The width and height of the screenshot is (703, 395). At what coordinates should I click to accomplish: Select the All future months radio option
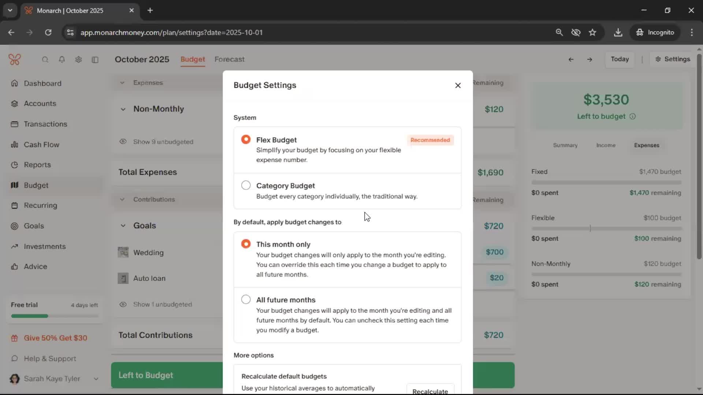click(x=246, y=300)
